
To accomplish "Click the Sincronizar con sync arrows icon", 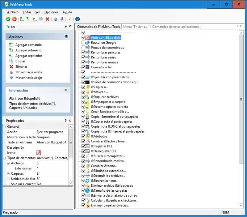I will pos(87,181).
